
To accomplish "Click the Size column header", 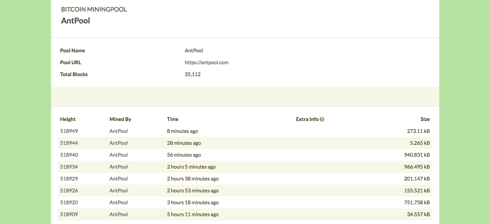I will click(425, 119).
